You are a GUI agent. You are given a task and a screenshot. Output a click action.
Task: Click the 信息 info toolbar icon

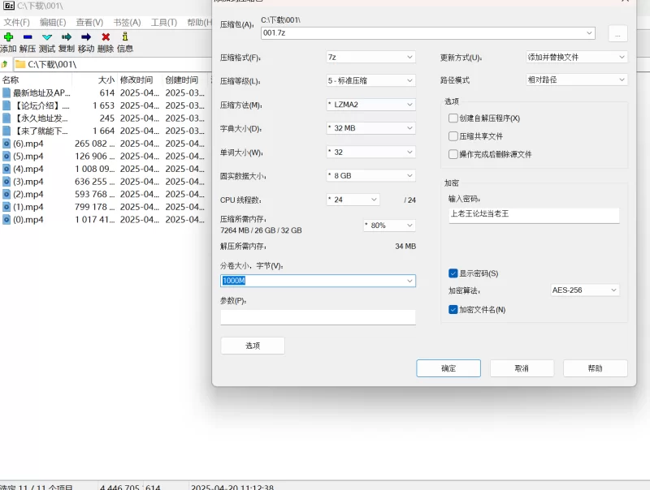pos(125,37)
